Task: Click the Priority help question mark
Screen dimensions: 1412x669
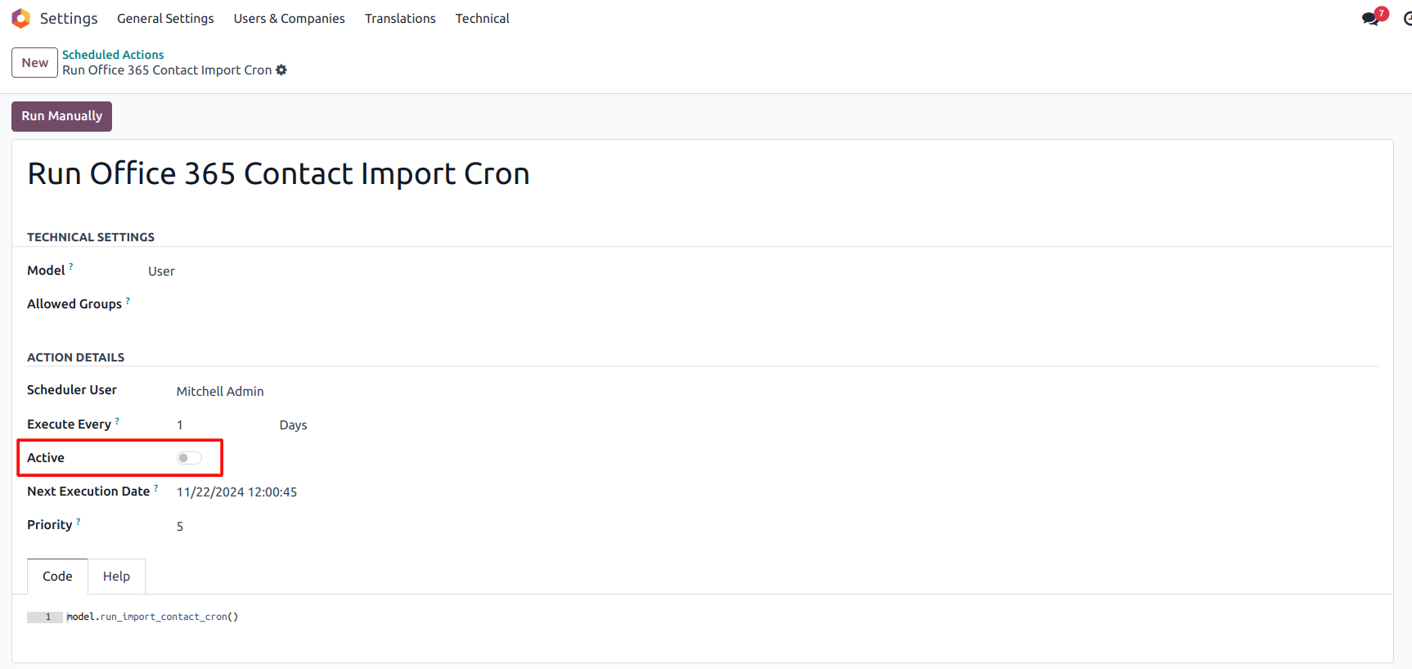Action: click(78, 521)
